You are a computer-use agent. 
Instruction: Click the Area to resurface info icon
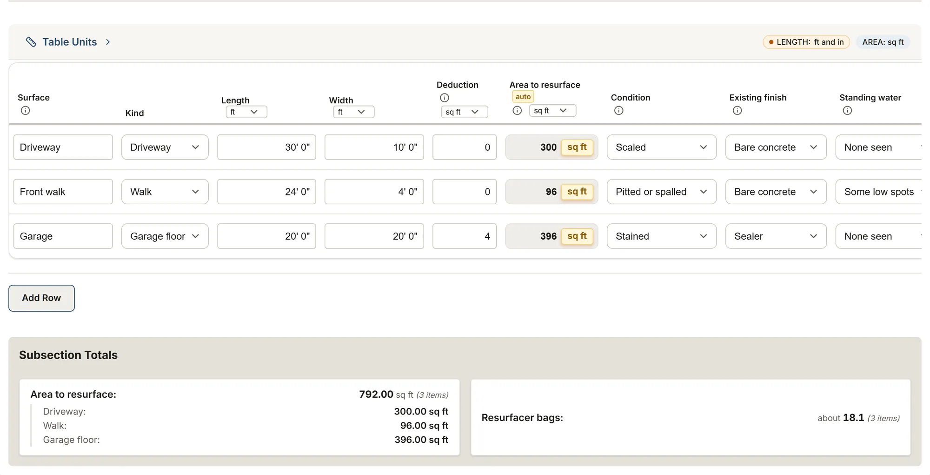[517, 111]
